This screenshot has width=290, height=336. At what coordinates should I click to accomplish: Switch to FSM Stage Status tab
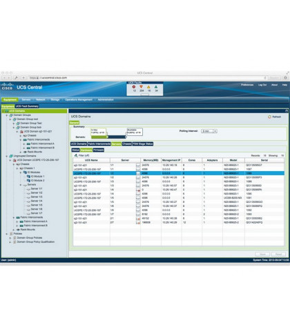pyautogui.click(x=143, y=144)
